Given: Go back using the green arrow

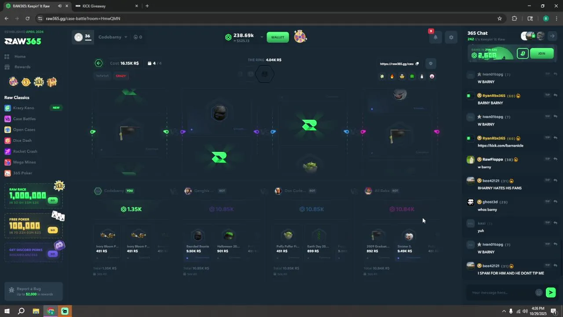Looking at the screenshot, I should point(99,63).
